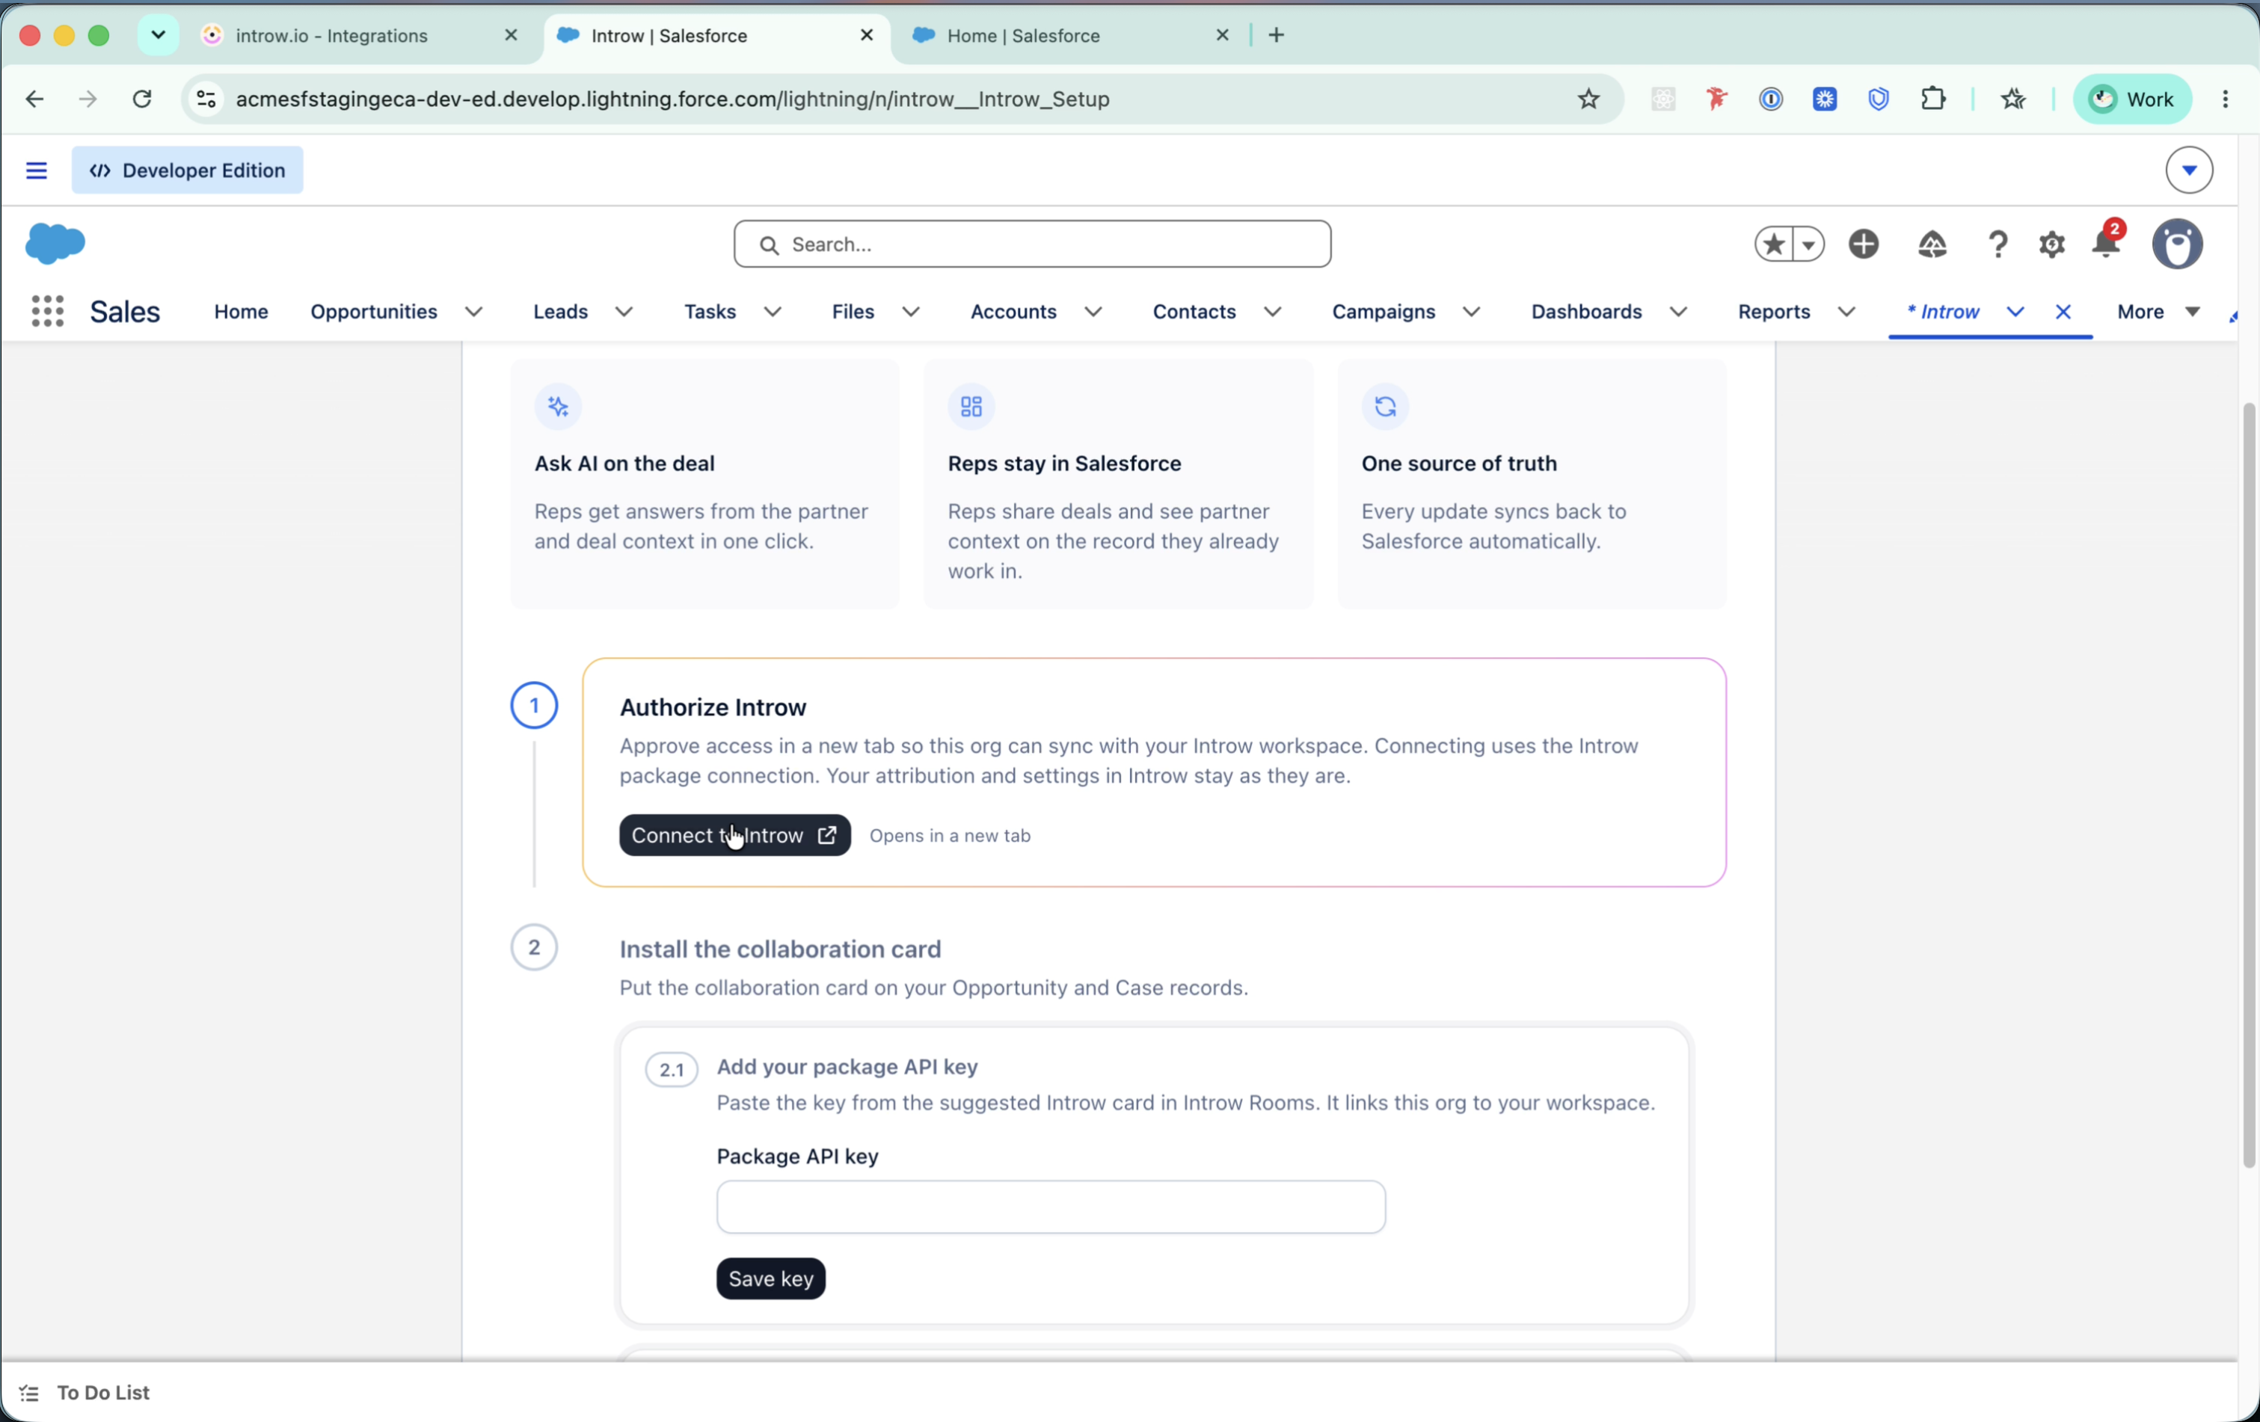Screen dimensions: 2260x1422
Task: Click the Install the collaboration card heading
Action: coord(780,948)
